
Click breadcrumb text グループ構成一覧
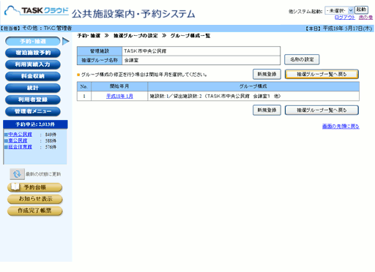pos(190,36)
